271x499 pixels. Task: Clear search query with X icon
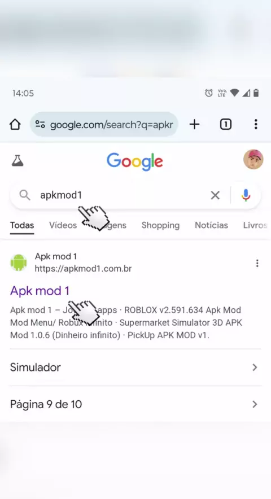coord(215,195)
